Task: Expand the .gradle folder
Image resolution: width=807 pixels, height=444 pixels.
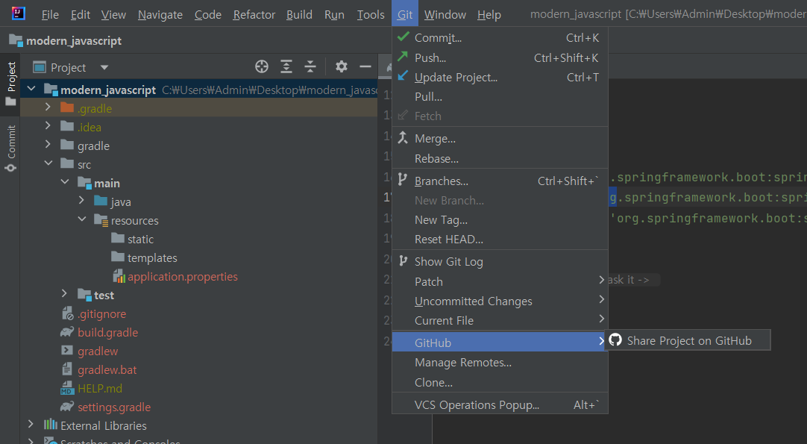Action: [x=48, y=108]
